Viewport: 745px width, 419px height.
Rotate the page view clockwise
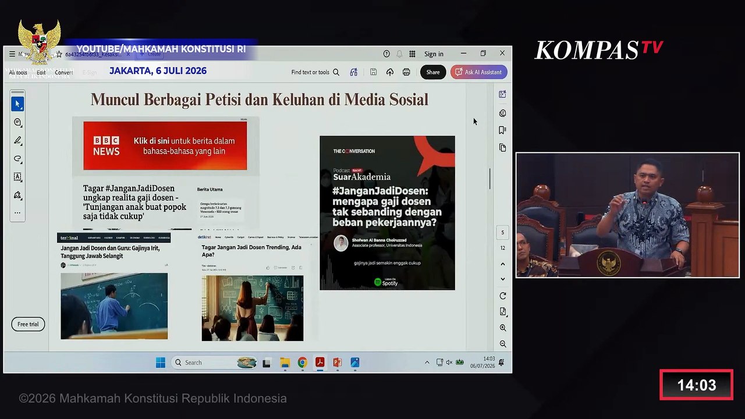pyautogui.click(x=503, y=296)
